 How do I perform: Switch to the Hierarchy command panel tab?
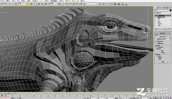(161, 8)
